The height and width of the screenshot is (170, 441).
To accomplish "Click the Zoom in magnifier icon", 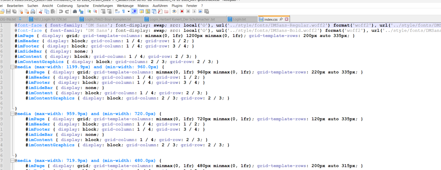I will pyautogui.click(x=89, y=12).
